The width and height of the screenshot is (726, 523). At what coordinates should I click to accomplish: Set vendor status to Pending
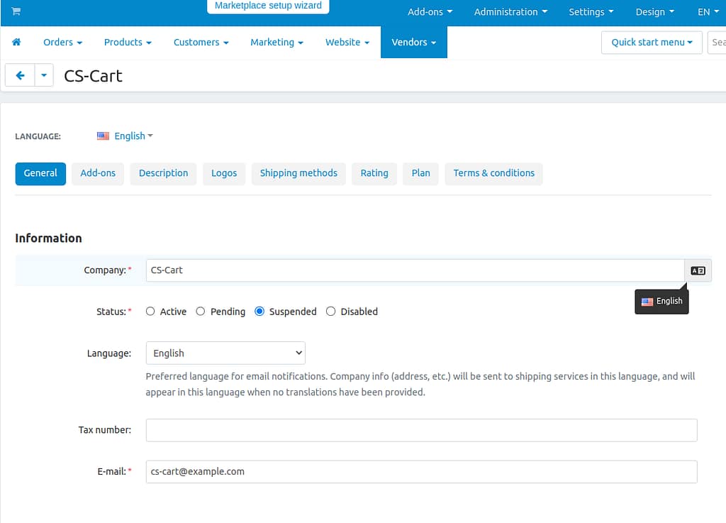(x=201, y=312)
